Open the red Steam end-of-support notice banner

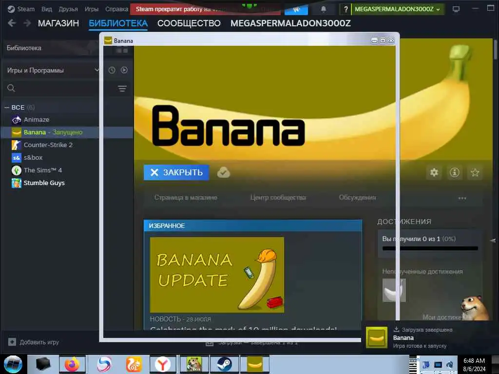pos(205,9)
